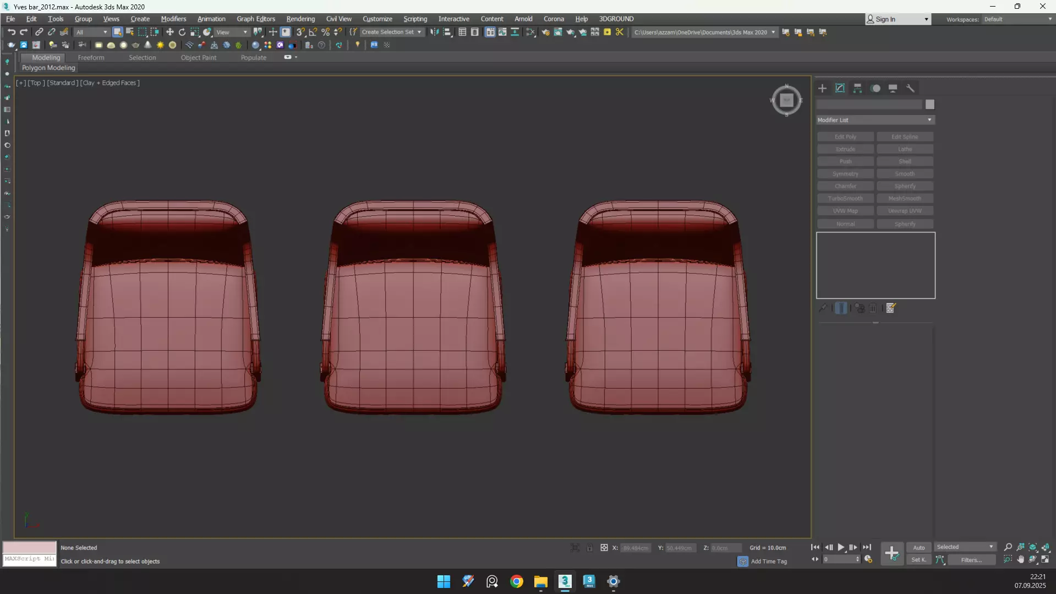Toggle the Key Mode arrows button
Screen dimensions: 1056x594
[815, 559]
